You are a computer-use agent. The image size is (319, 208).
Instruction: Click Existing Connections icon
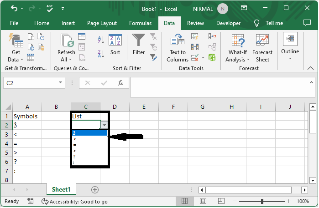point(41,47)
